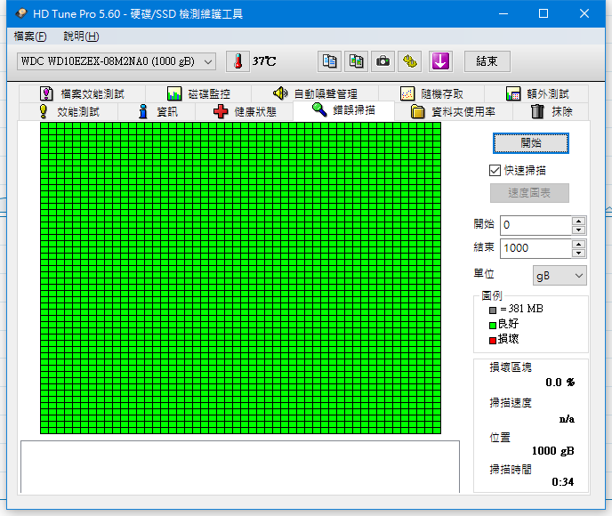Save screenshot using camera icon
The width and height of the screenshot is (612, 516).
(x=382, y=61)
